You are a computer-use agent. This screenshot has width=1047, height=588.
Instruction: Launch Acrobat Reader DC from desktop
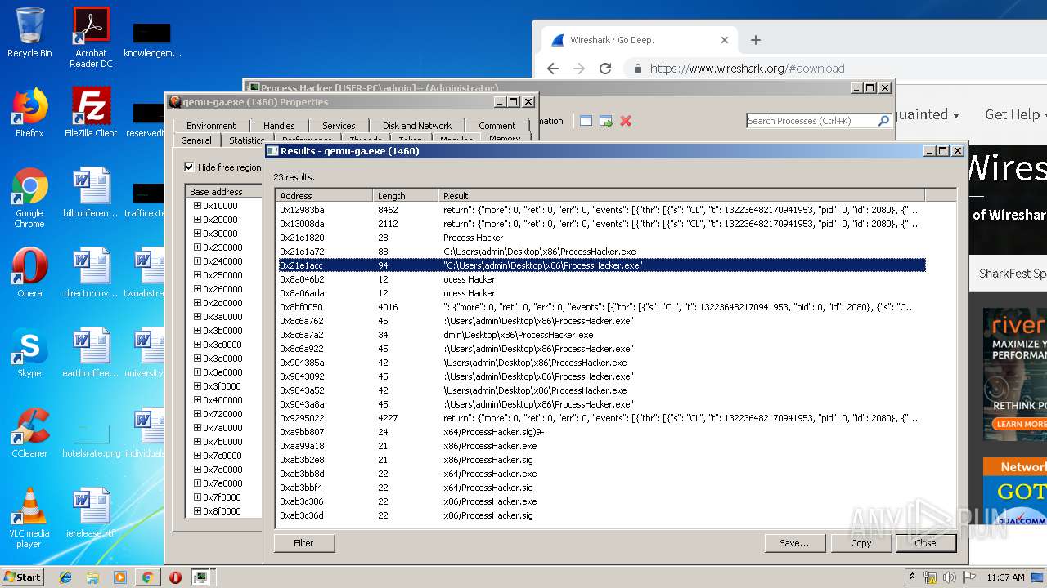coord(91,37)
